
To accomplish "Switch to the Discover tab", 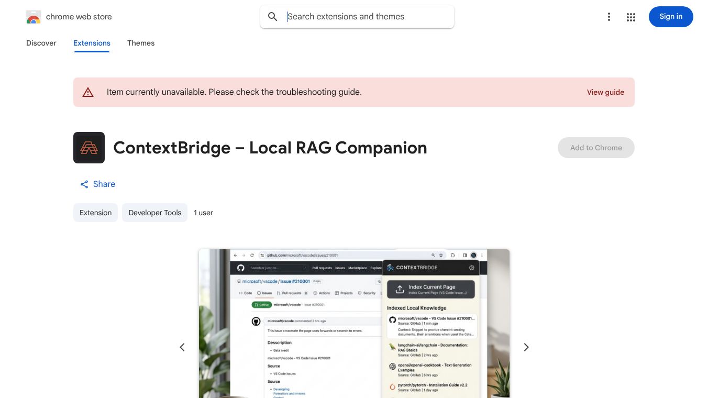I will tap(41, 43).
